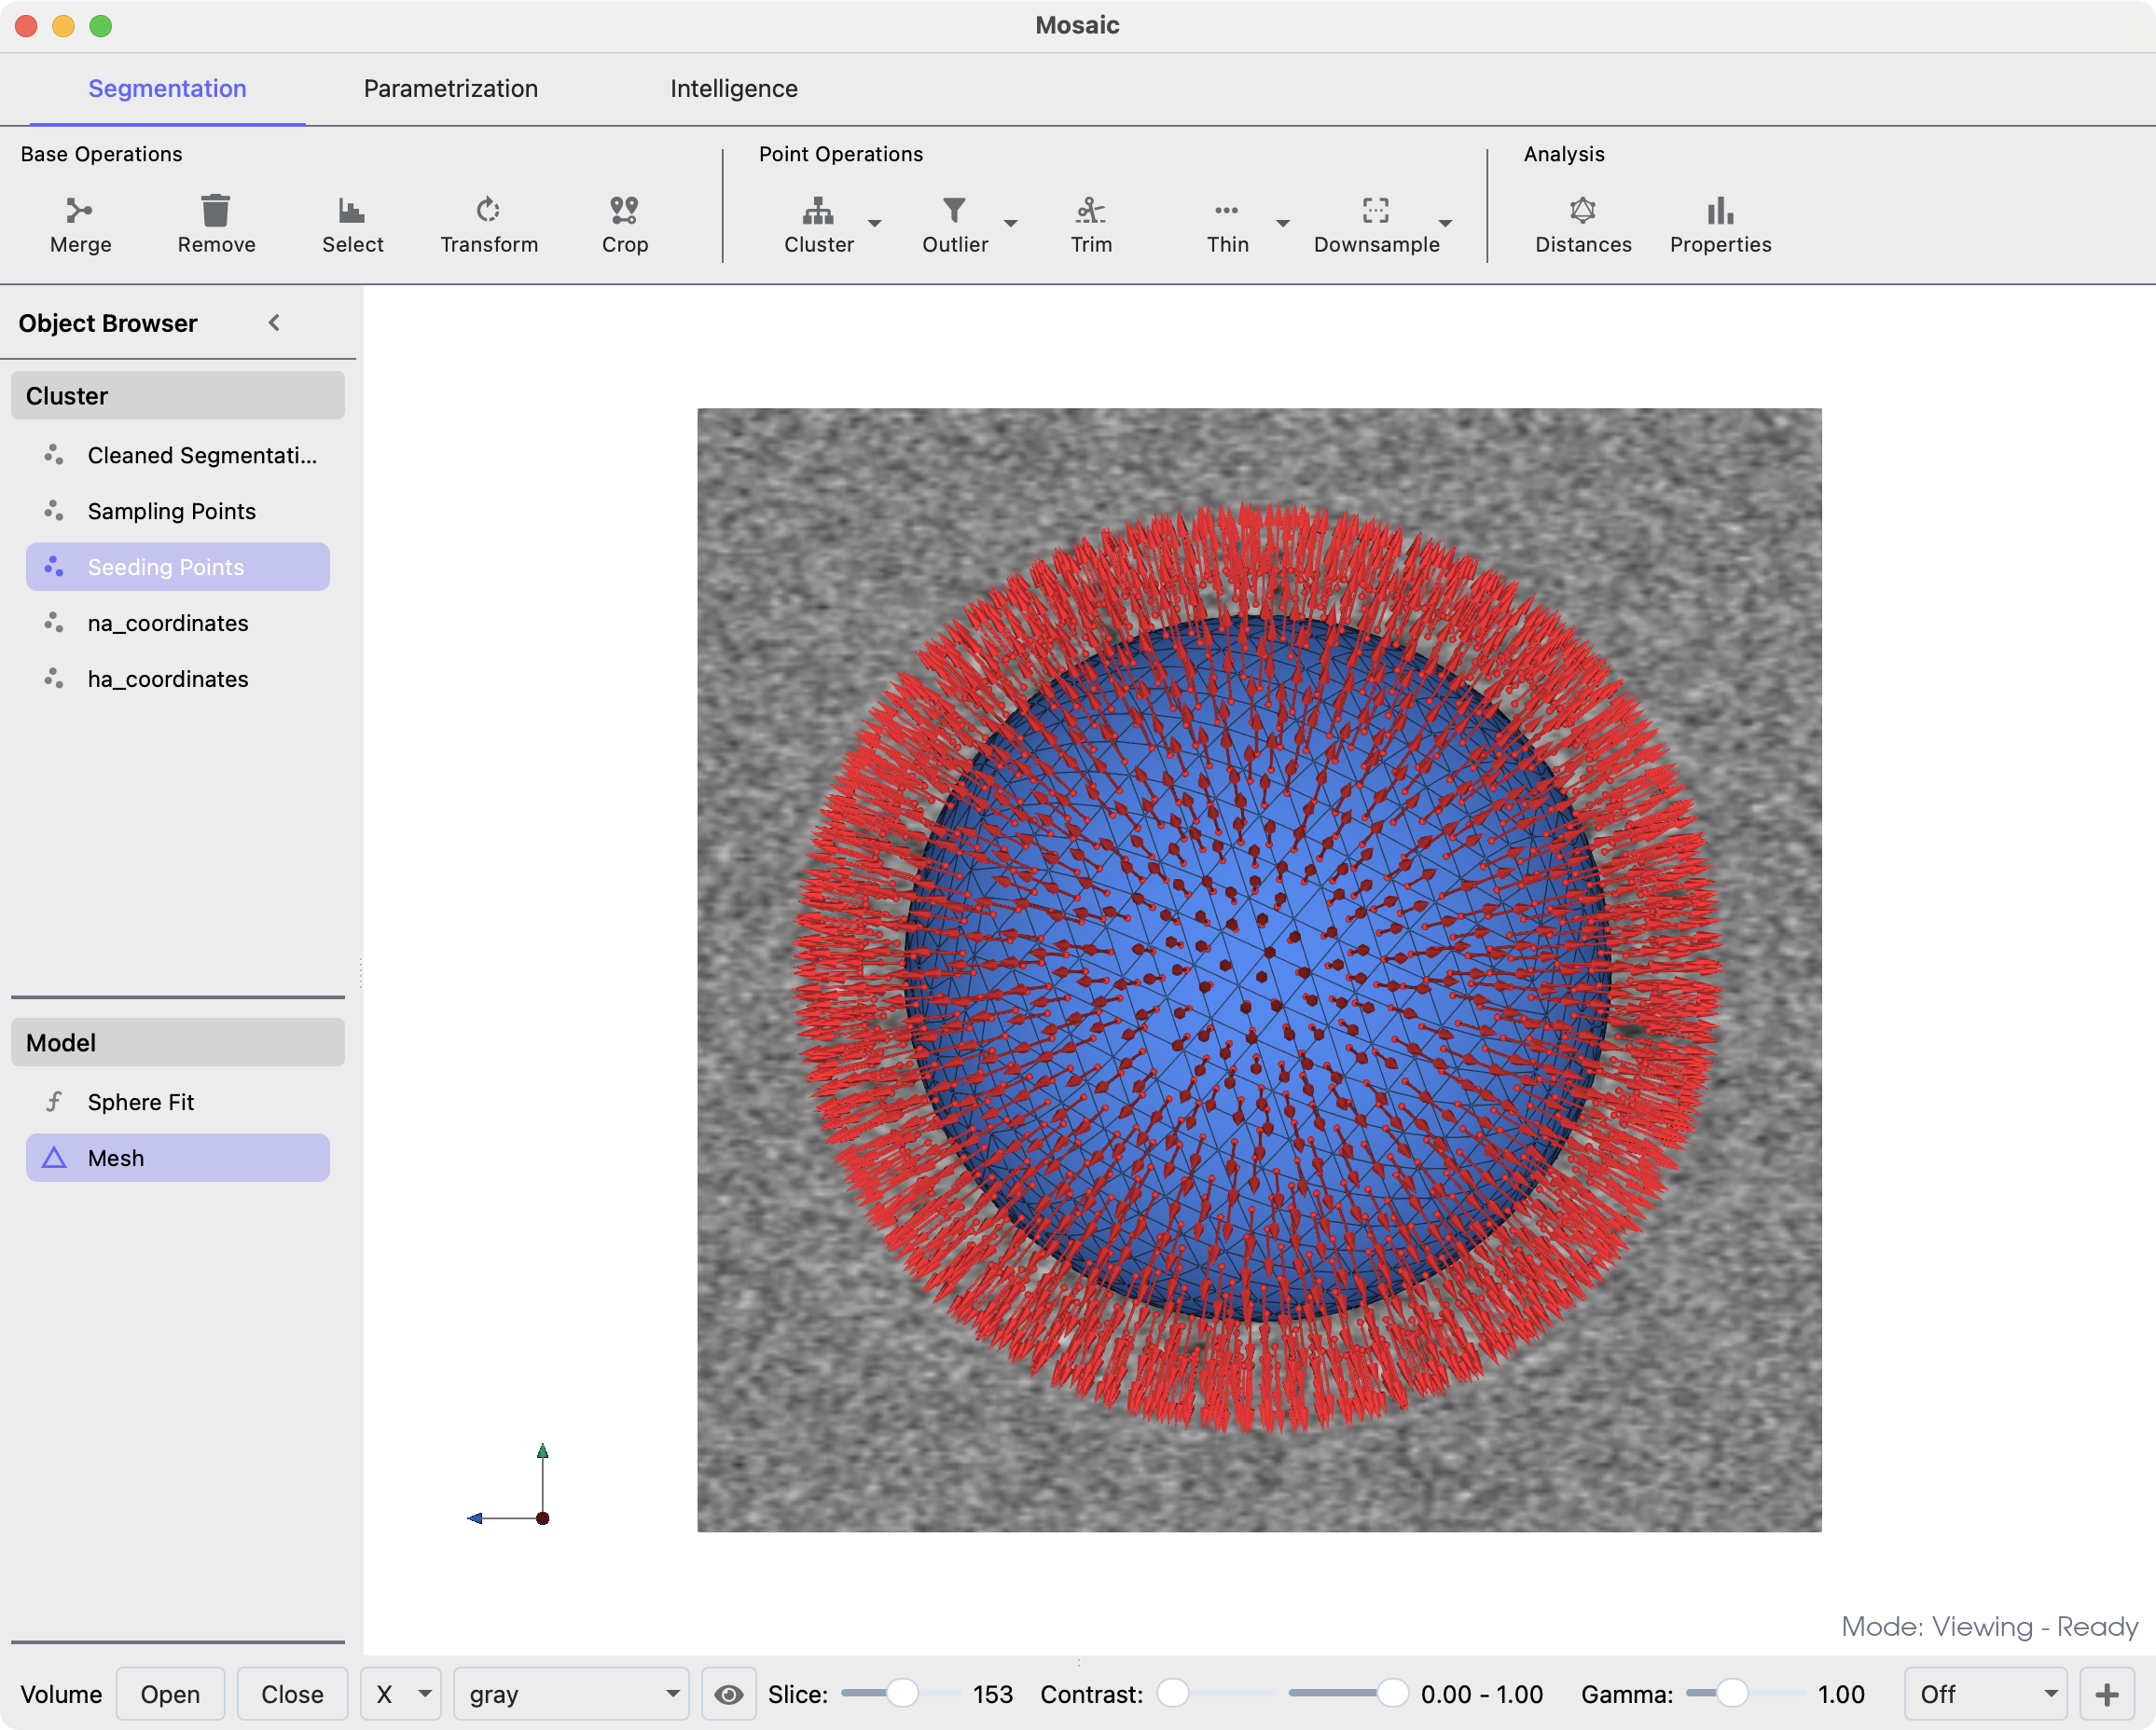
Task: Click the blue sphere mesh in viewport
Action: [x=1258, y=968]
